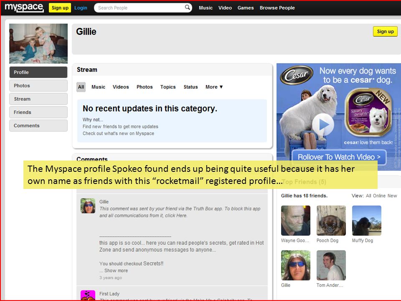Viewport: 401px width, 301px height.
Task: Click 'Wayne Goo...' name label
Action: point(295,240)
